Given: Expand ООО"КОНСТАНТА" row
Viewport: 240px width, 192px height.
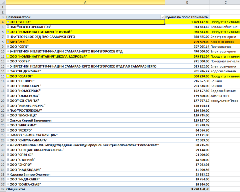Looking at the screenshot, I should click(8, 101).
